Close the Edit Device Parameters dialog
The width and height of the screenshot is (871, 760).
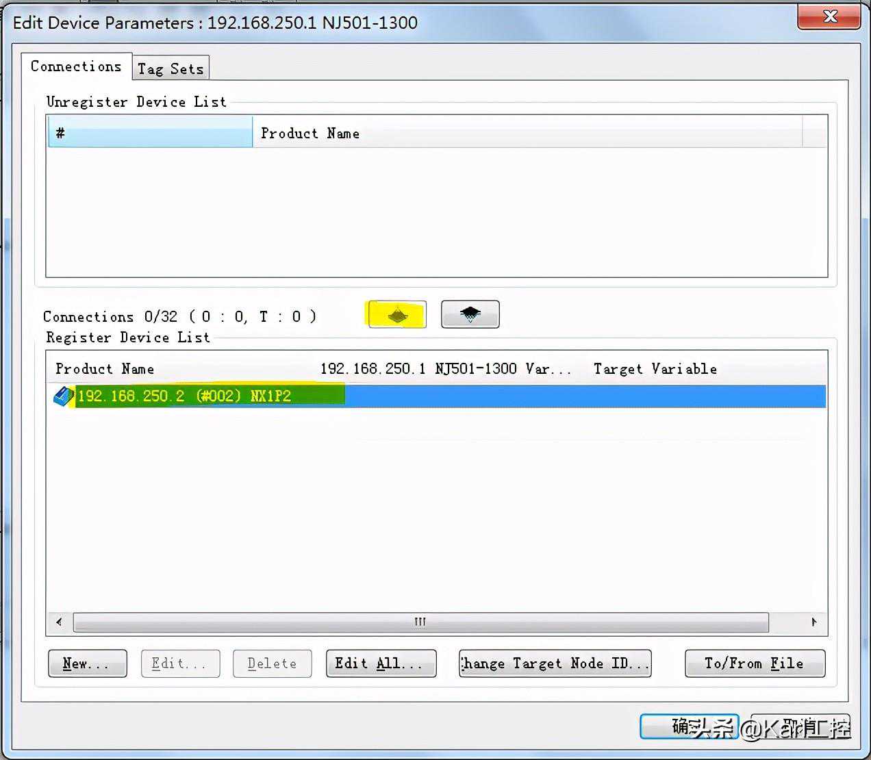(x=829, y=17)
